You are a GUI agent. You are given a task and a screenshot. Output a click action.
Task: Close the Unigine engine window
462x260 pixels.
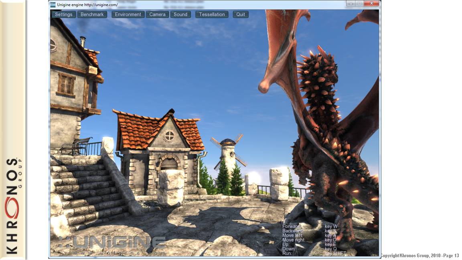(x=371, y=4)
